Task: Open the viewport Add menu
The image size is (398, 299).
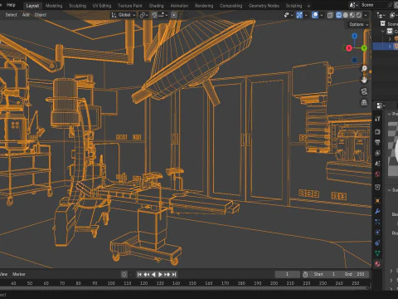Action: point(26,15)
